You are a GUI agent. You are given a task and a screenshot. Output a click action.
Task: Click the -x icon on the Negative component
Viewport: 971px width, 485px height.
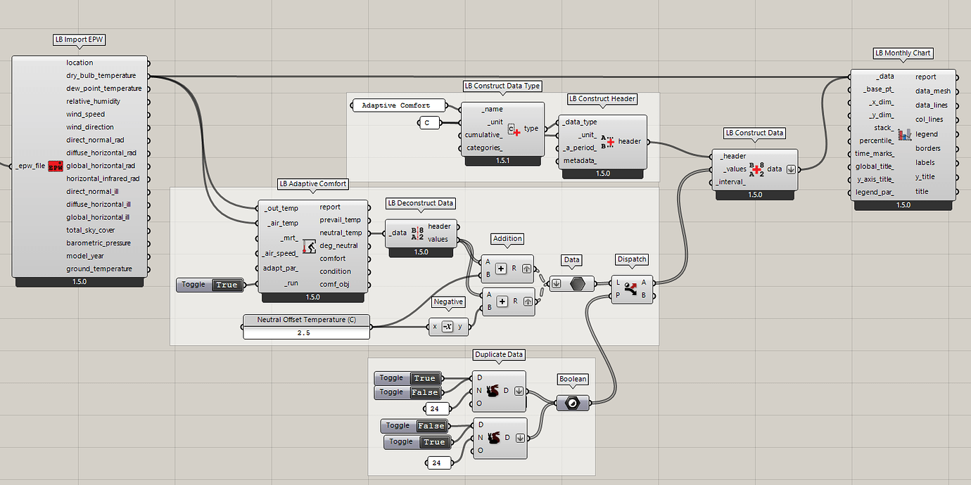[x=449, y=326]
